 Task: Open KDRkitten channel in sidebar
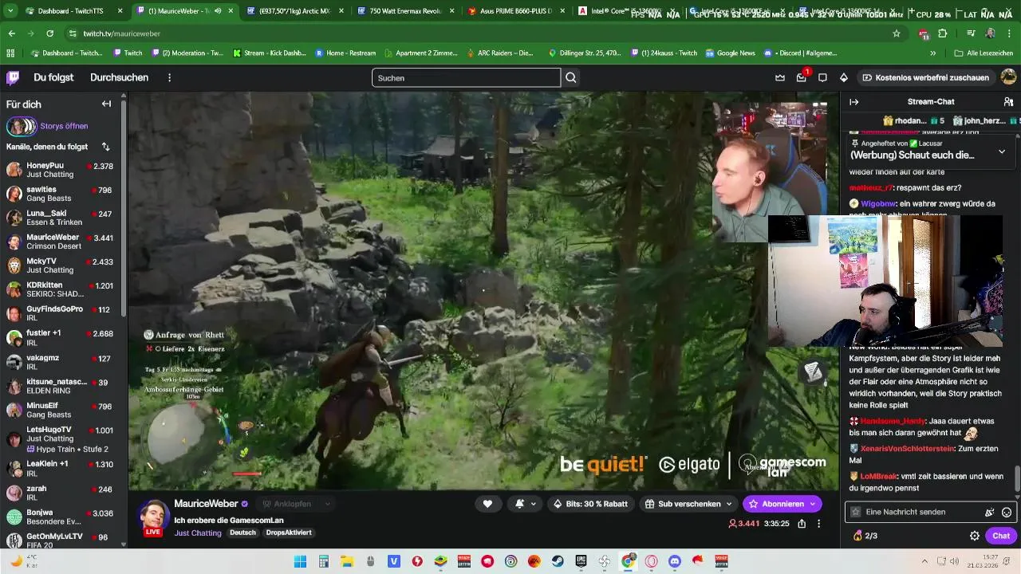(60, 289)
